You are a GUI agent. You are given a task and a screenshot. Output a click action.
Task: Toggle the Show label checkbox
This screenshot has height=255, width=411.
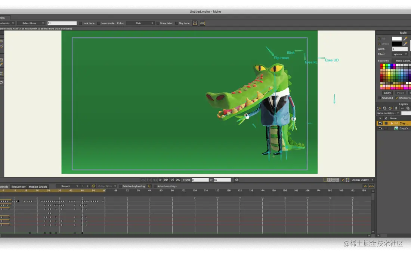coord(158,23)
